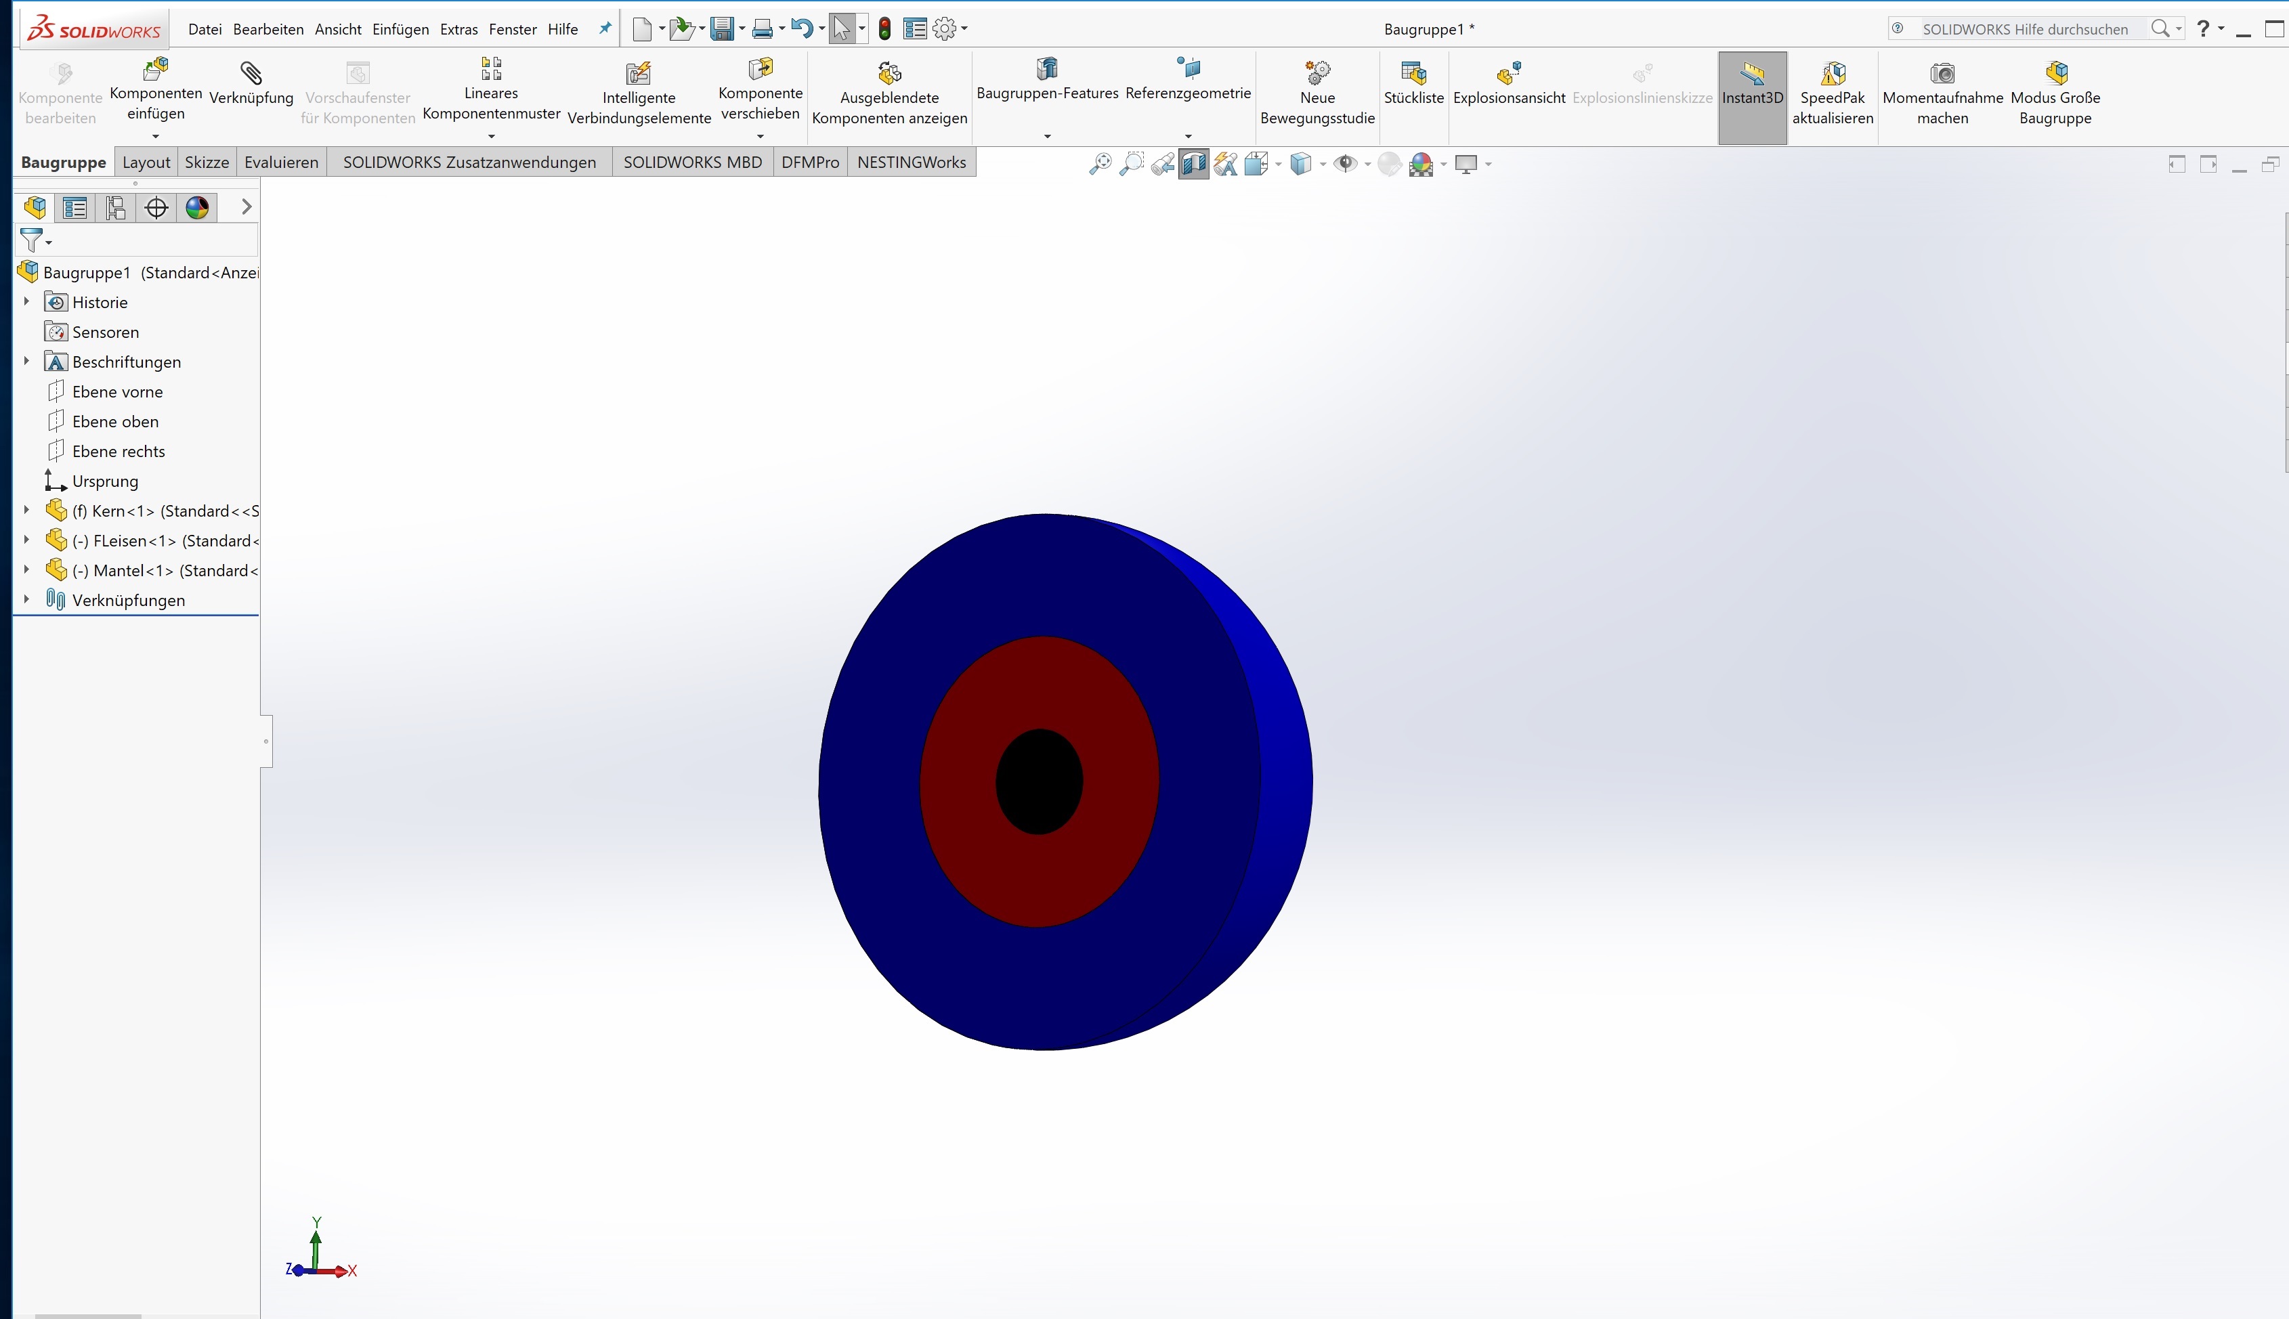Click the SOLIDWORKS Hilfe search field
The width and height of the screenshot is (2289, 1319).
2024,29
